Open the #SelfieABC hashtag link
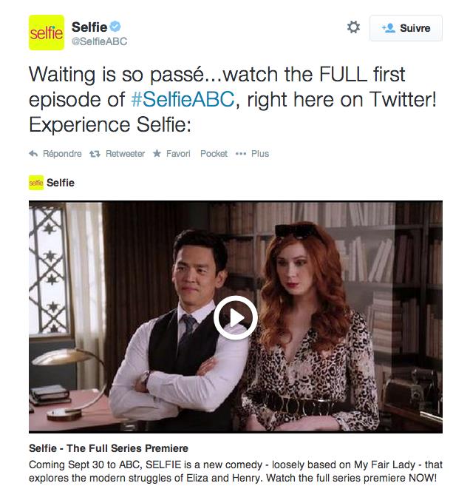This screenshot has height=503, width=470. click(183, 99)
